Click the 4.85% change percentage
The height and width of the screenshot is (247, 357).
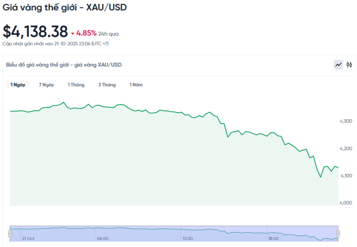pos(87,33)
